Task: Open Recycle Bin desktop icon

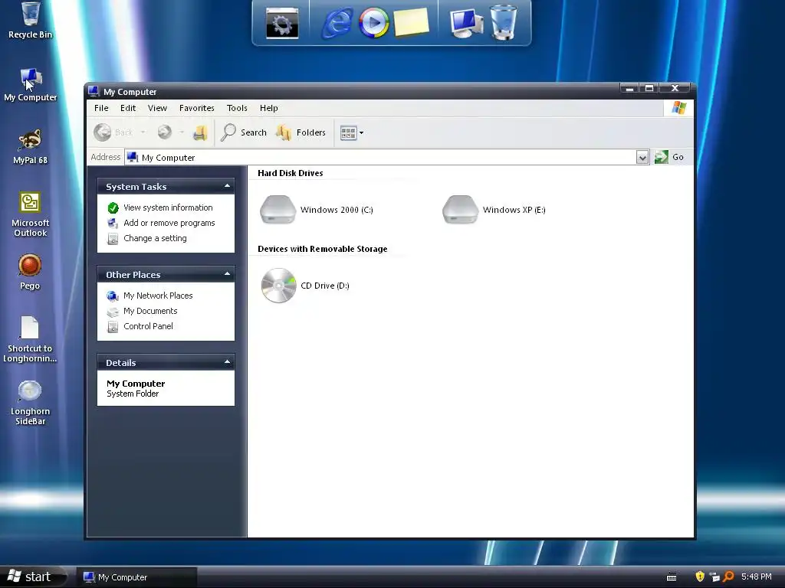Action: pos(30,21)
